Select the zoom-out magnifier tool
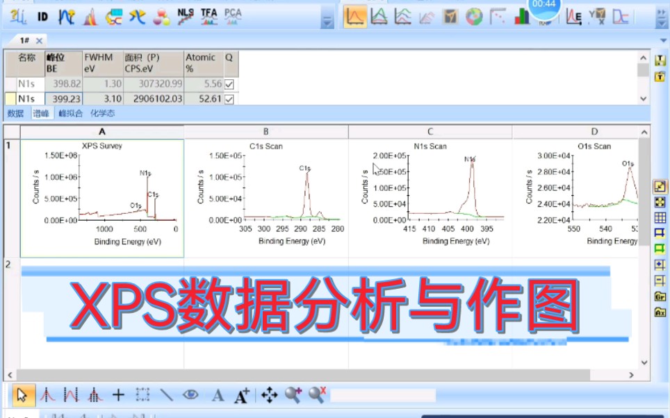The width and height of the screenshot is (670, 418). coord(317,394)
